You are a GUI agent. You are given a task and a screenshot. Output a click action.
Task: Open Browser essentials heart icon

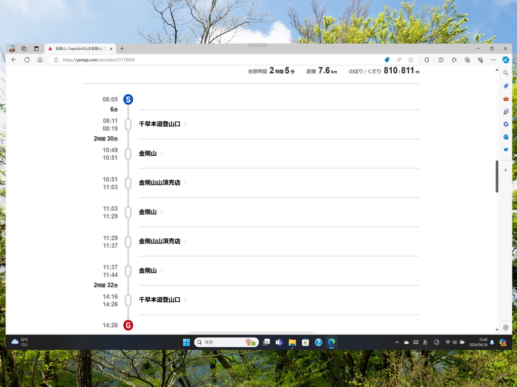pyautogui.click(x=480, y=59)
